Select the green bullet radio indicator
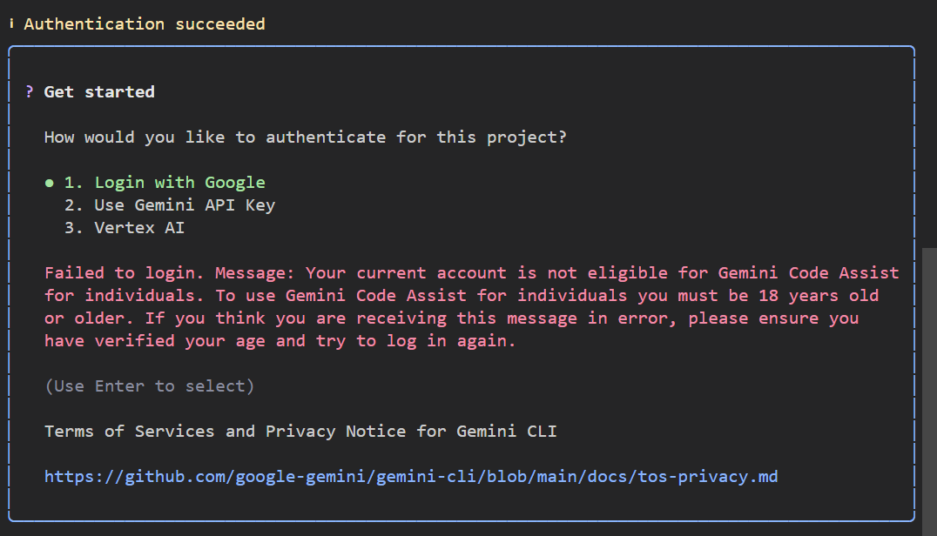937x536 pixels. click(x=50, y=183)
